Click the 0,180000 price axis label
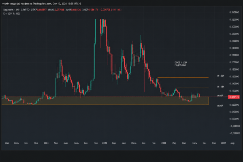 [234, 69]
